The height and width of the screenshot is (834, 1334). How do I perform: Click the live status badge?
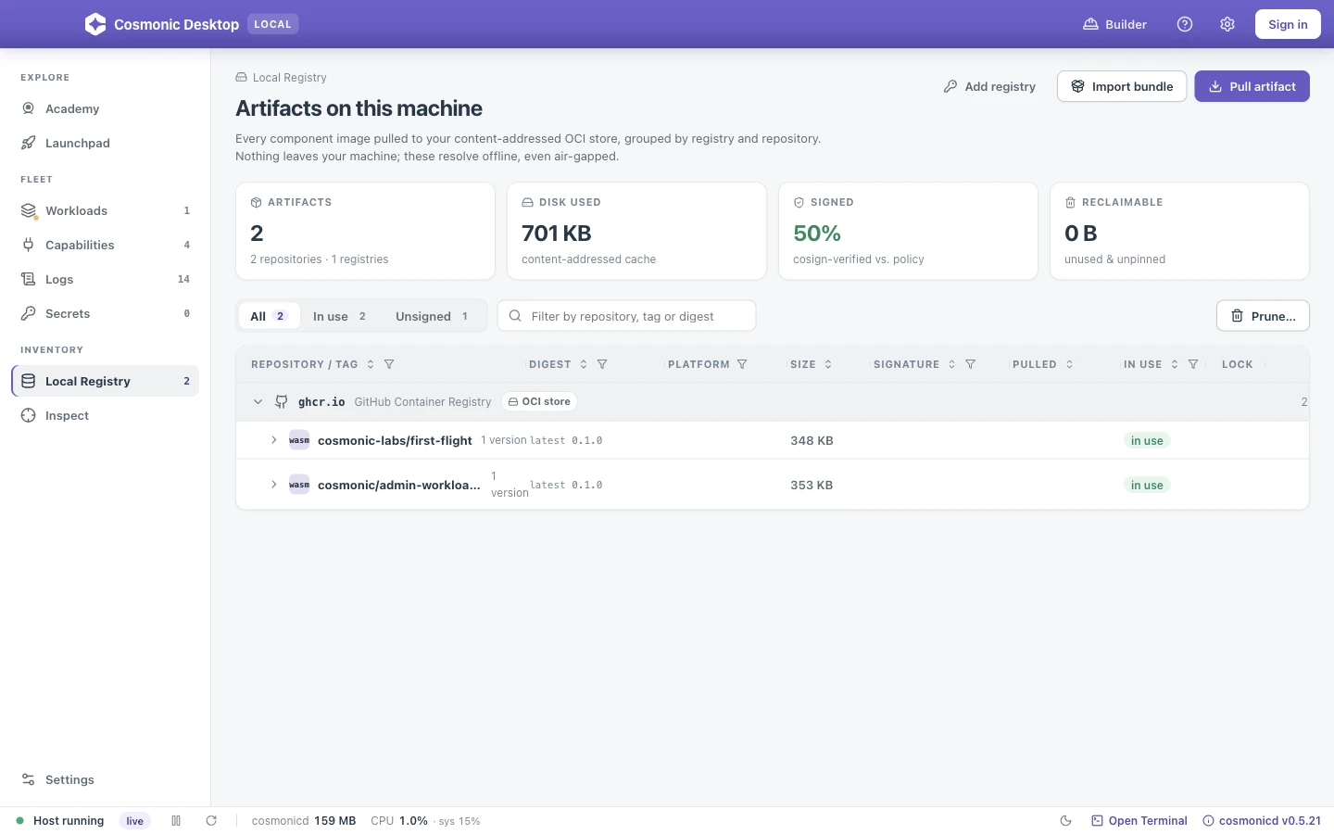coord(135,821)
